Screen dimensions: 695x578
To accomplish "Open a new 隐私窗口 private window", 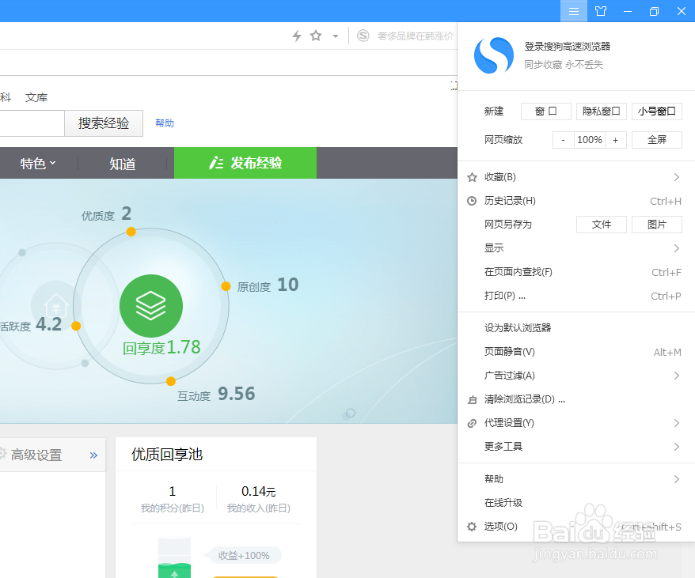I will [x=601, y=111].
